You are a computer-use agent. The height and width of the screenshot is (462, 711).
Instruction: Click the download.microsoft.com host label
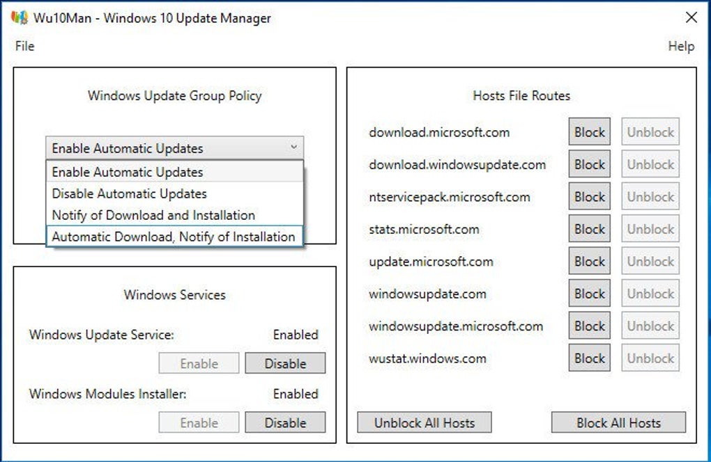click(x=439, y=132)
